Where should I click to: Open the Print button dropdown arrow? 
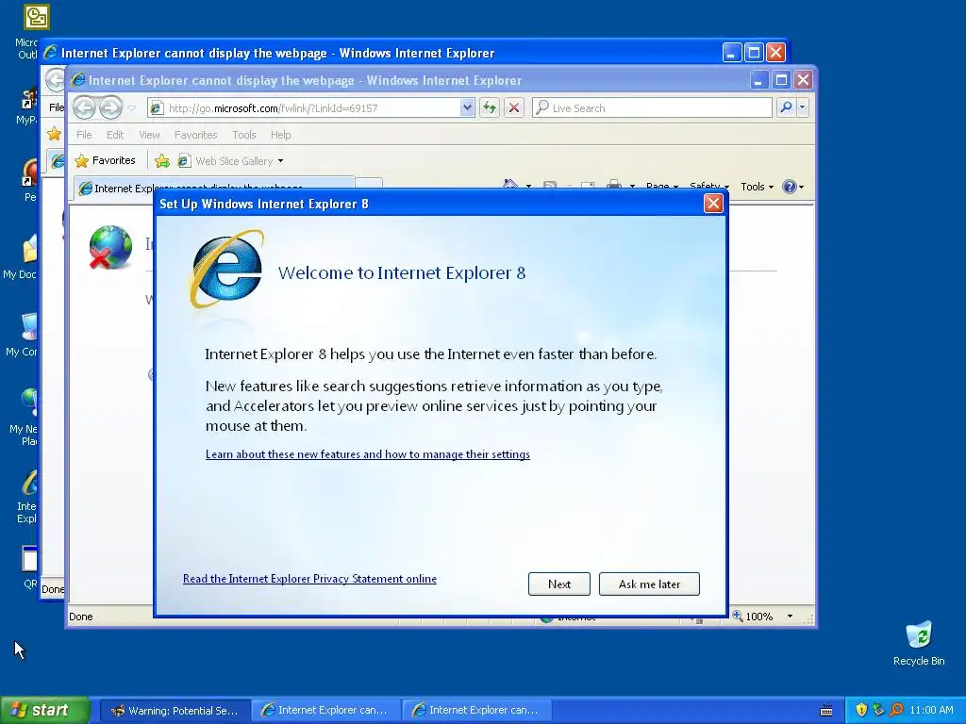coord(632,187)
